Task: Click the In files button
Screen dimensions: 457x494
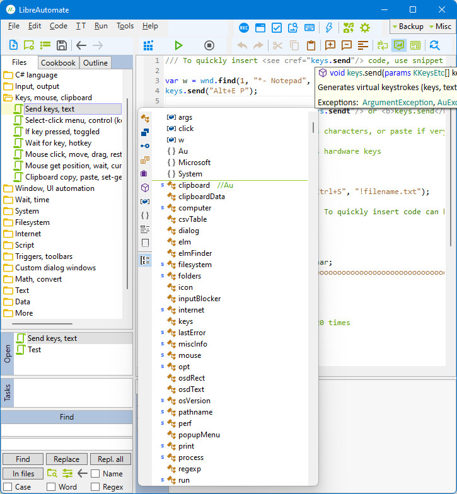Action: point(23,474)
